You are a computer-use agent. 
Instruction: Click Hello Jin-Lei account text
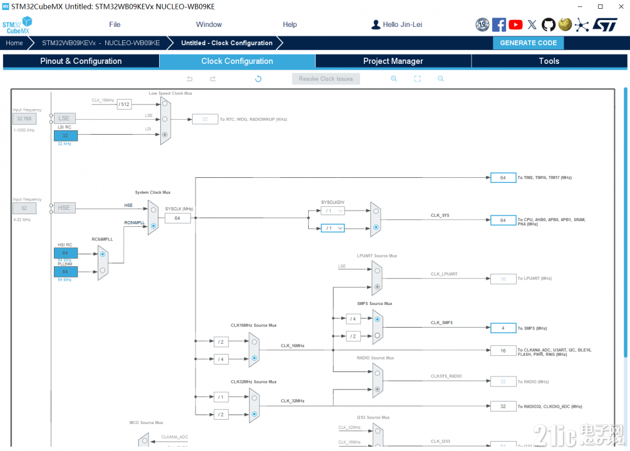click(x=402, y=24)
